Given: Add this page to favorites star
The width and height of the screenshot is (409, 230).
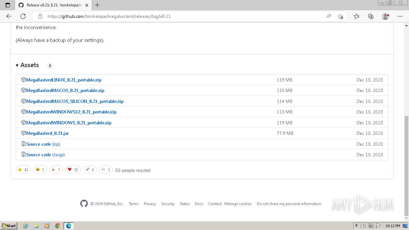Looking at the screenshot, I should (x=340, y=16).
